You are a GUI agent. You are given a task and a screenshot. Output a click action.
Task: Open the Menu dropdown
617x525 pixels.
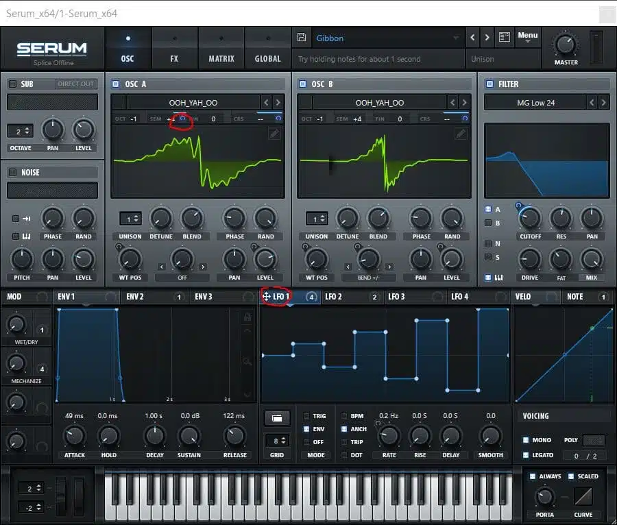click(528, 36)
